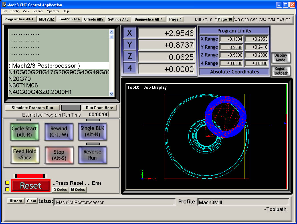Open the G-Codes reference list
This screenshot has width=297, height=224.
point(60,189)
